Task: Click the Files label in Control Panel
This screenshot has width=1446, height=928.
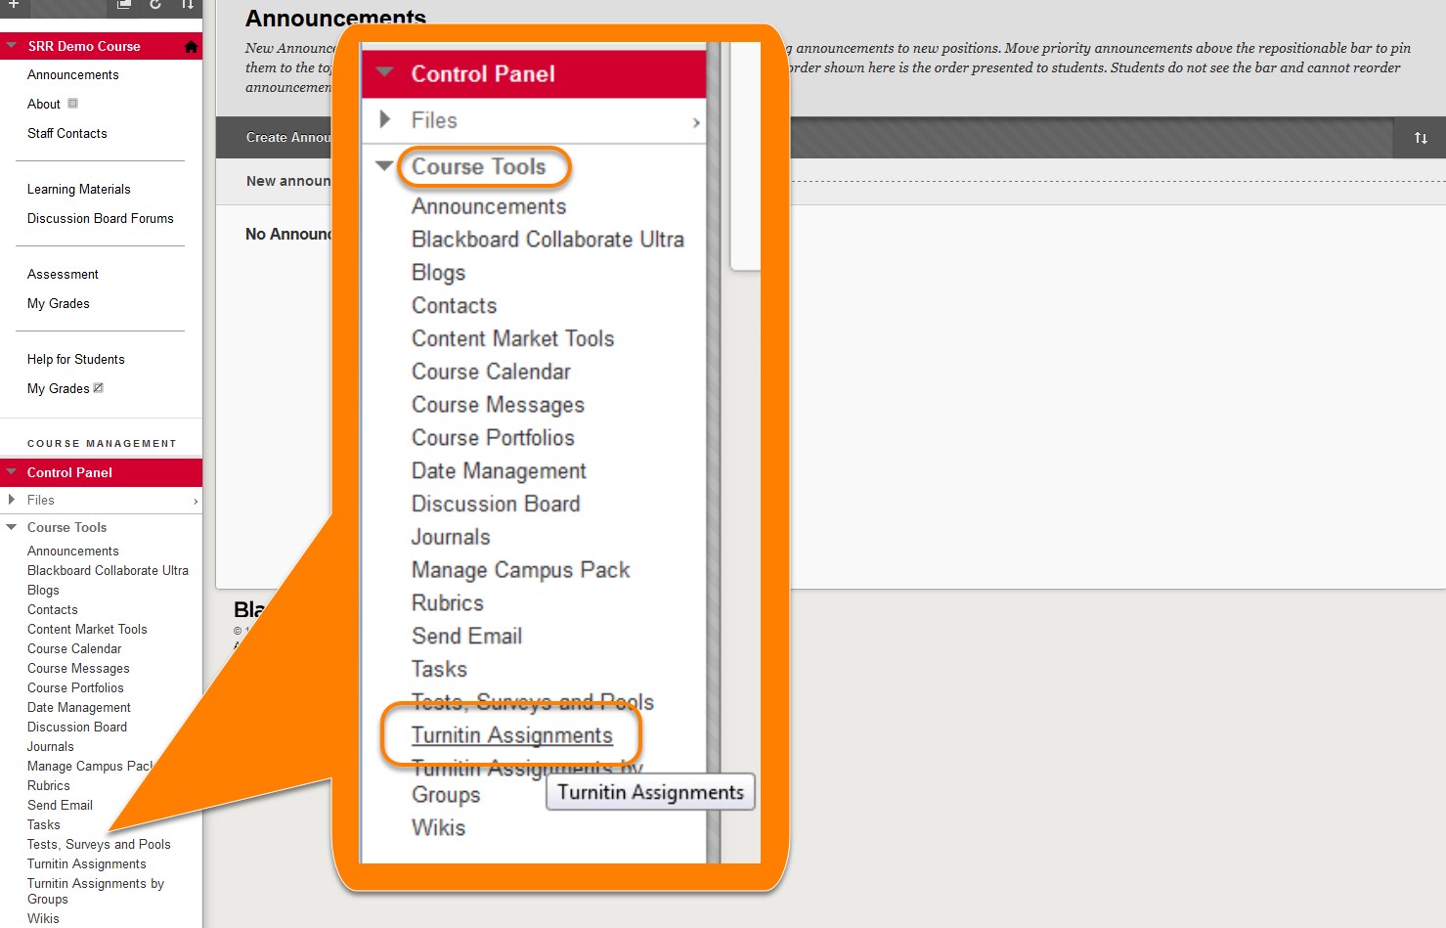Action: pyautogui.click(x=41, y=500)
